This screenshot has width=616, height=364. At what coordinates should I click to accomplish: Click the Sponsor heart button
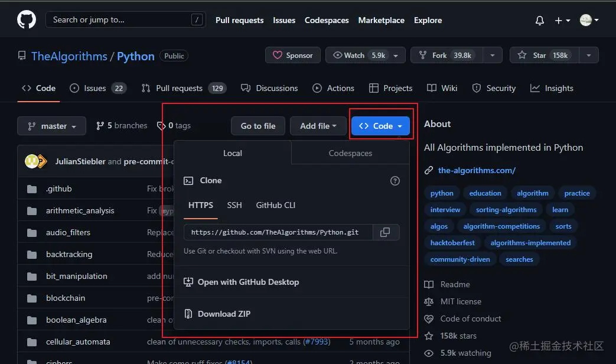(x=293, y=55)
